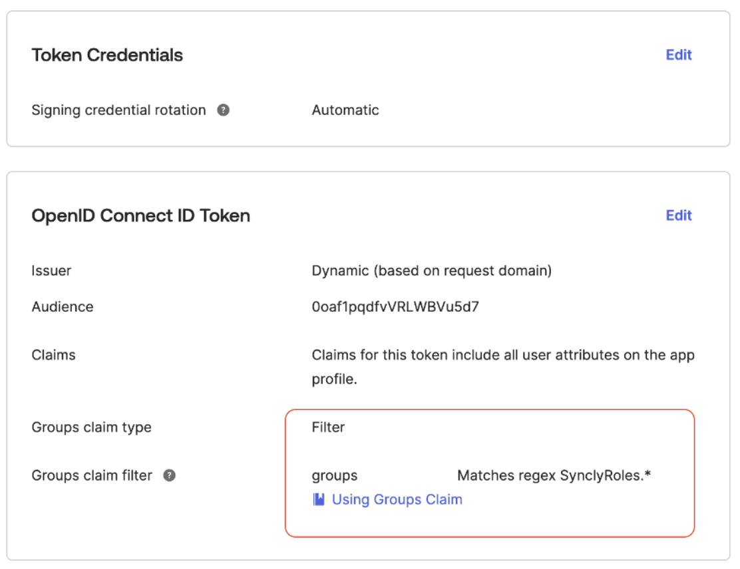This screenshot has width=740, height=569.
Task: Click the 'Claims' label
Action: pos(53,355)
